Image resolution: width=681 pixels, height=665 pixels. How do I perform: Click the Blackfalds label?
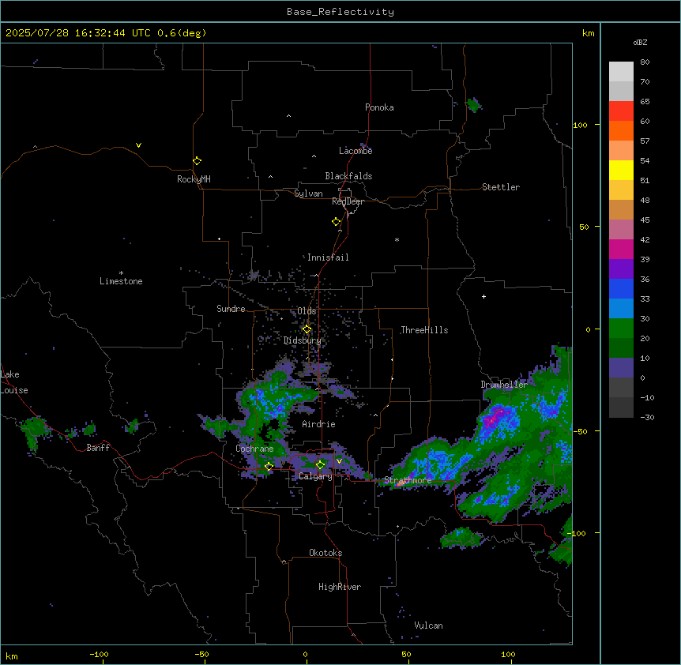point(348,176)
